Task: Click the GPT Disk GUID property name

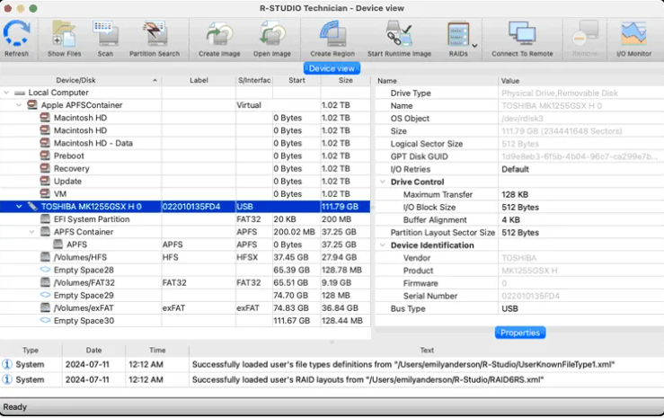Action: pyautogui.click(x=420, y=156)
